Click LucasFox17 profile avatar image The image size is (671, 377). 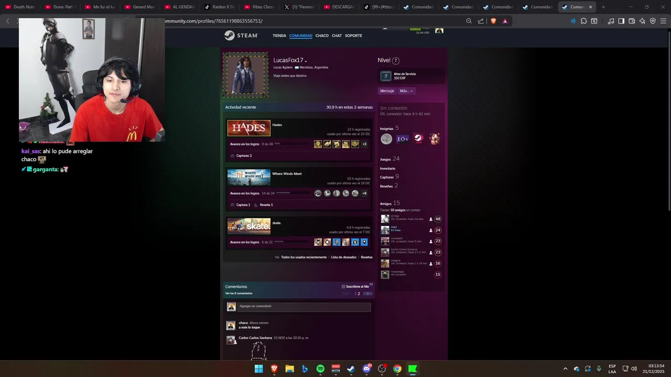[246, 75]
